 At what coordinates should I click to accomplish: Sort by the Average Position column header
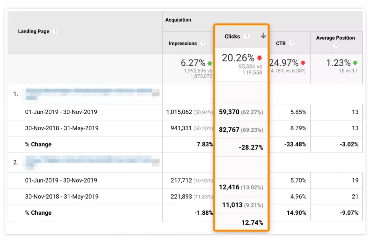point(335,38)
